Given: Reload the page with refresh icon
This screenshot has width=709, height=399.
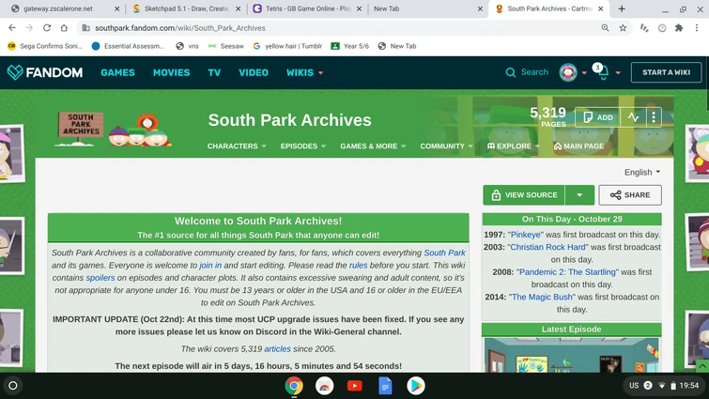Looking at the screenshot, I should click(47, 28).
